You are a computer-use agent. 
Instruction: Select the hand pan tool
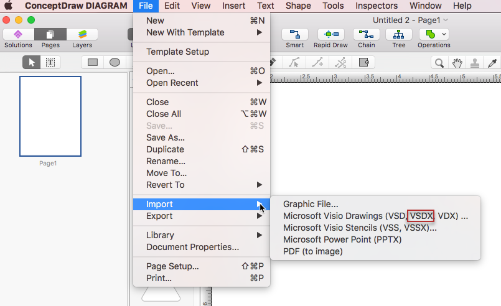[457, 63]
